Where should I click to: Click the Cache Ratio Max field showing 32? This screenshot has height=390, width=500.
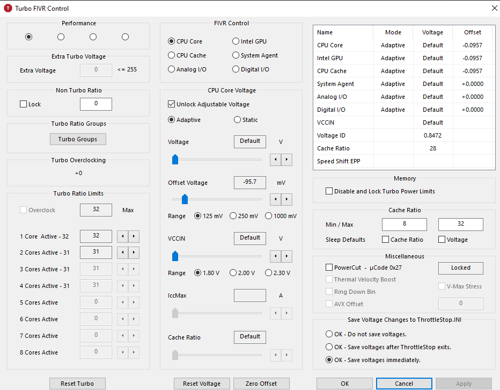[x=461, y=224]
